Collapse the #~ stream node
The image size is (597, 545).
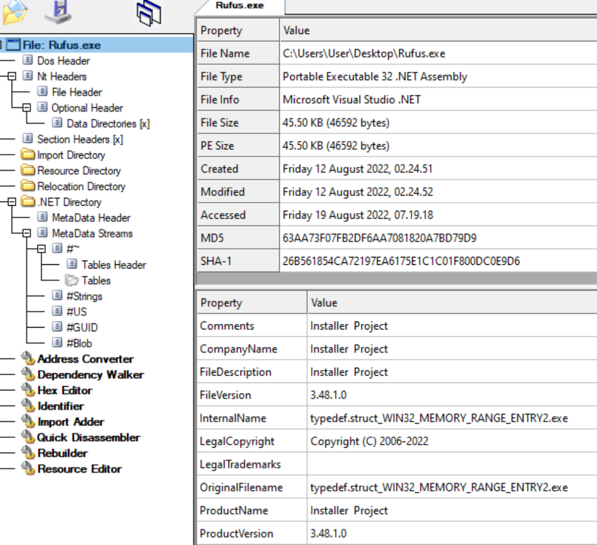41,249
